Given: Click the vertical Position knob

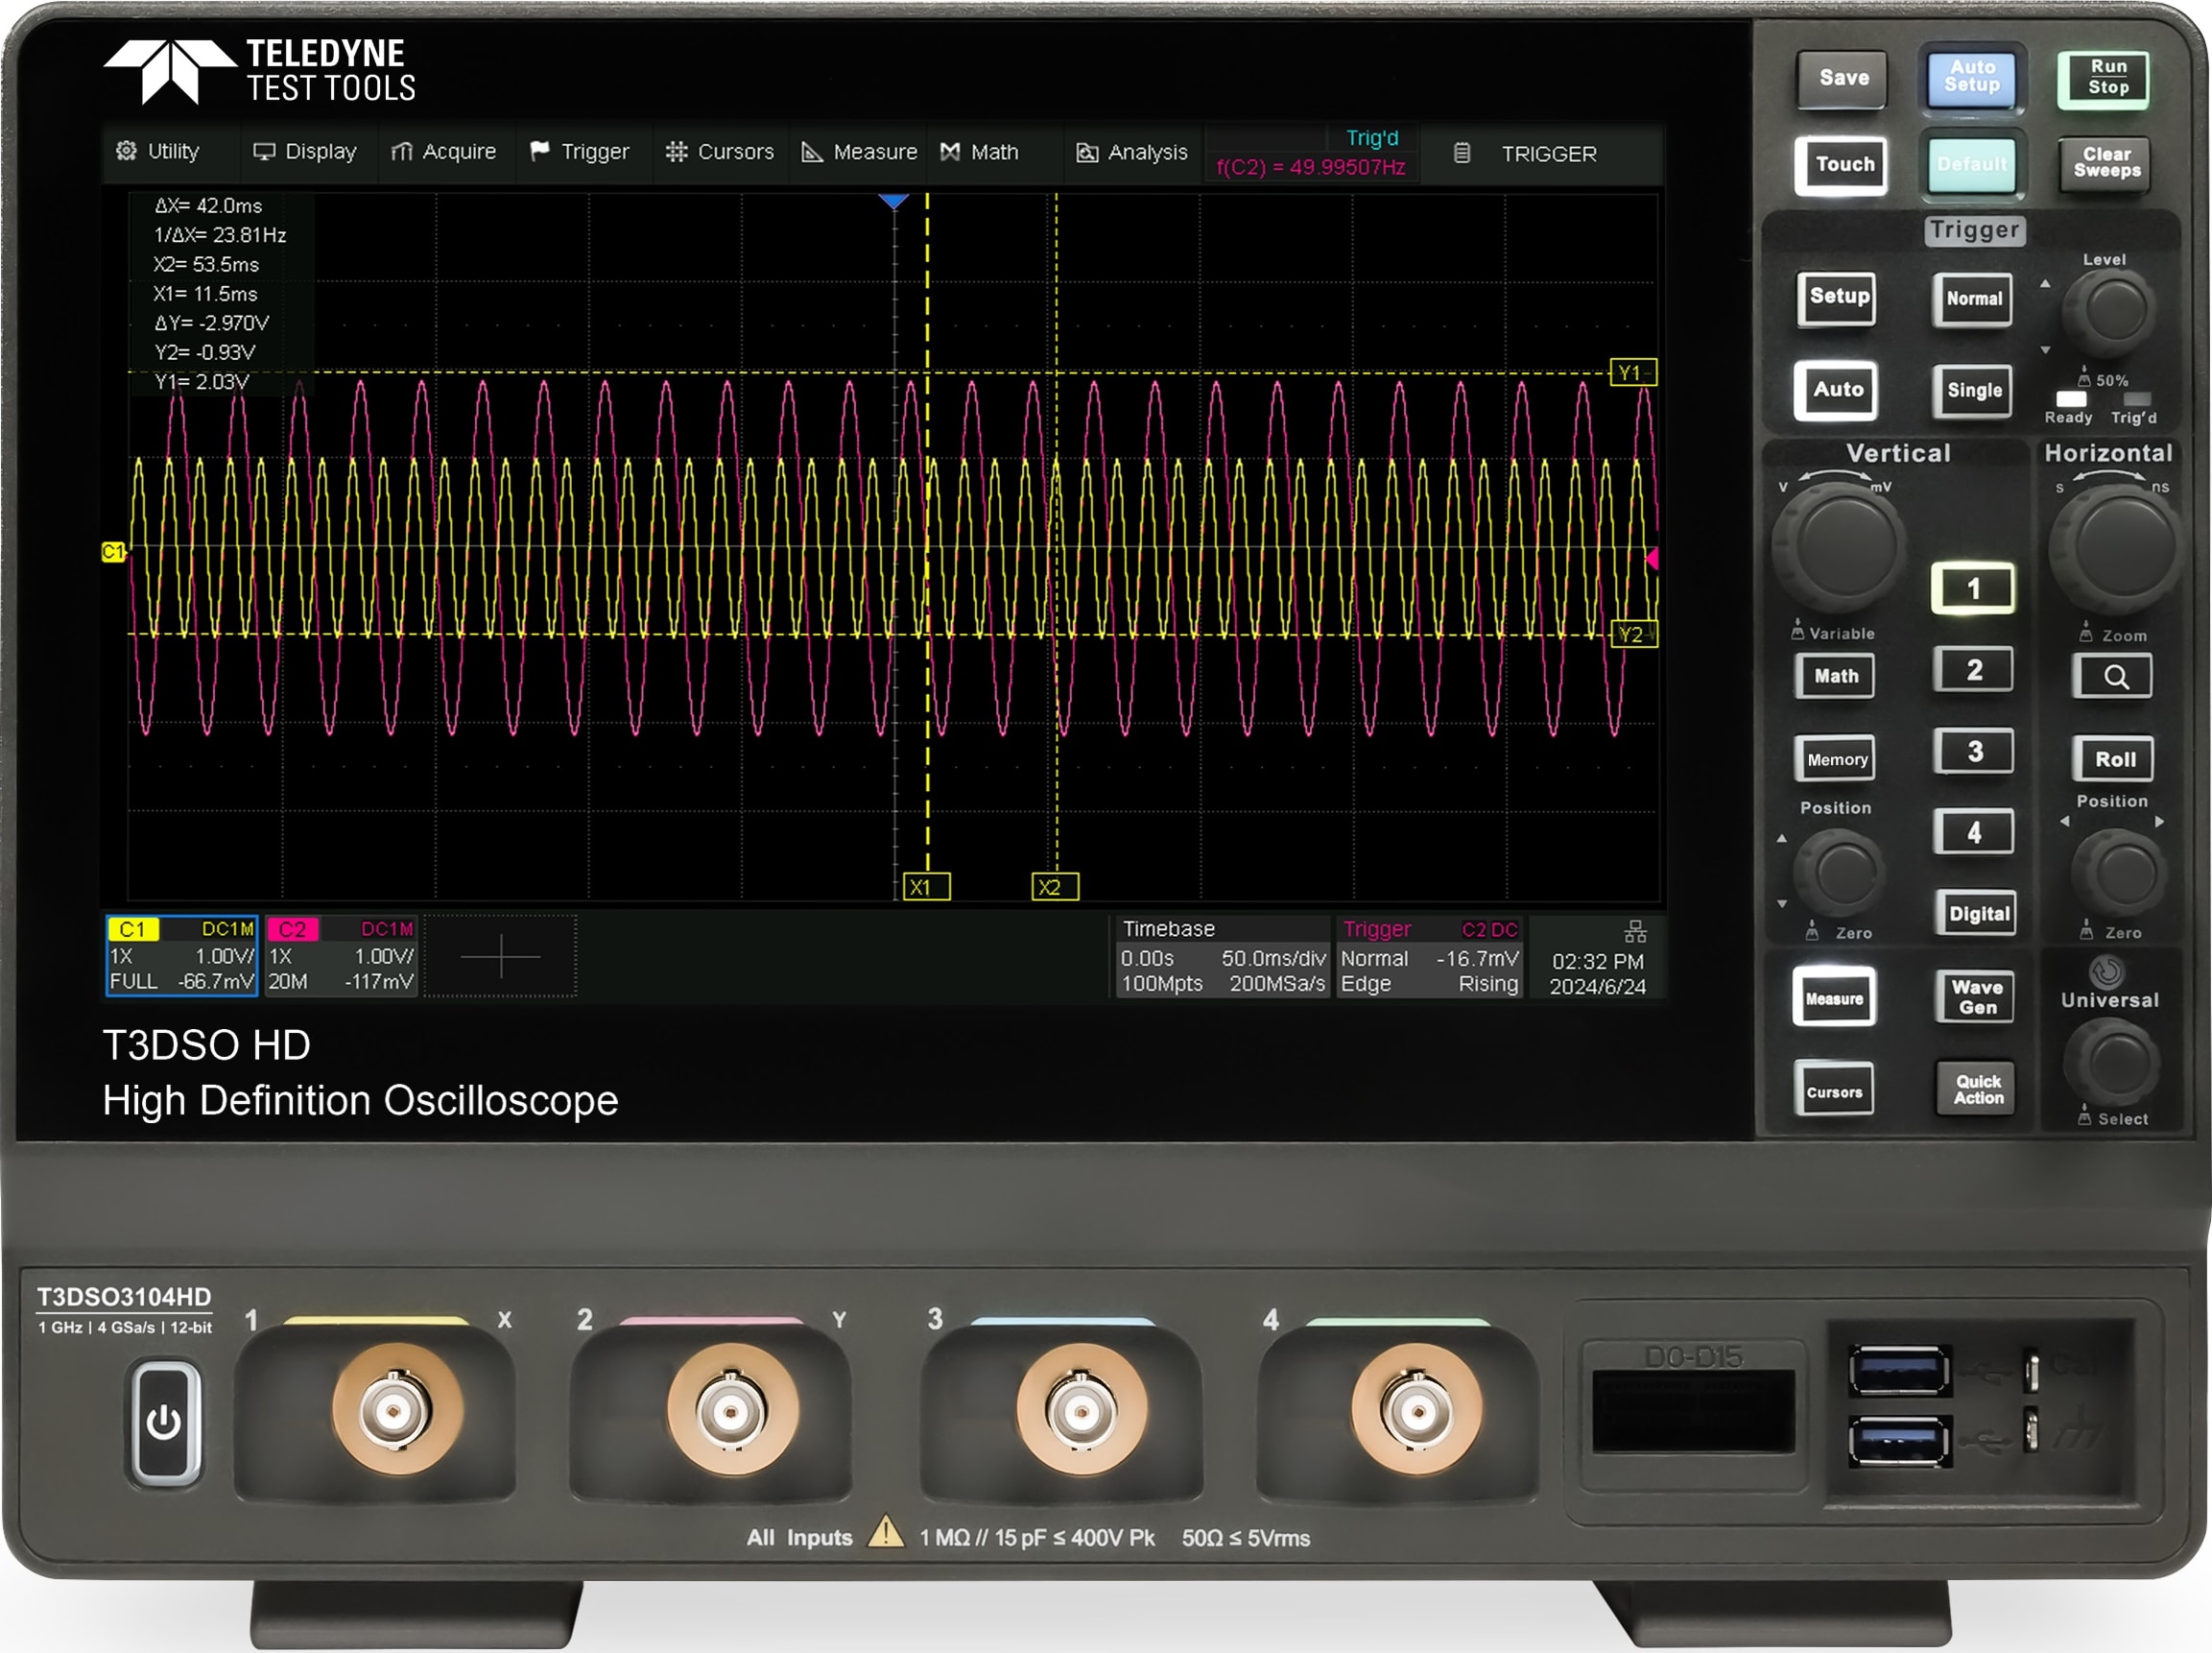Looking at the screenshot, I should [1840, 873].
